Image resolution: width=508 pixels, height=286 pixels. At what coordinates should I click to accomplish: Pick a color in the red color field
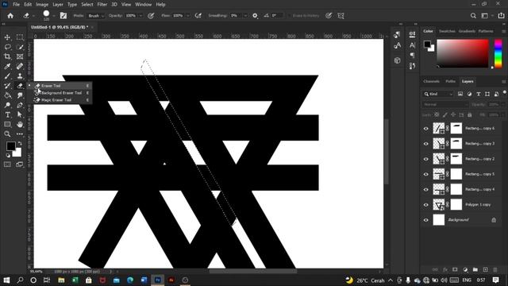(x=462, y=53)
